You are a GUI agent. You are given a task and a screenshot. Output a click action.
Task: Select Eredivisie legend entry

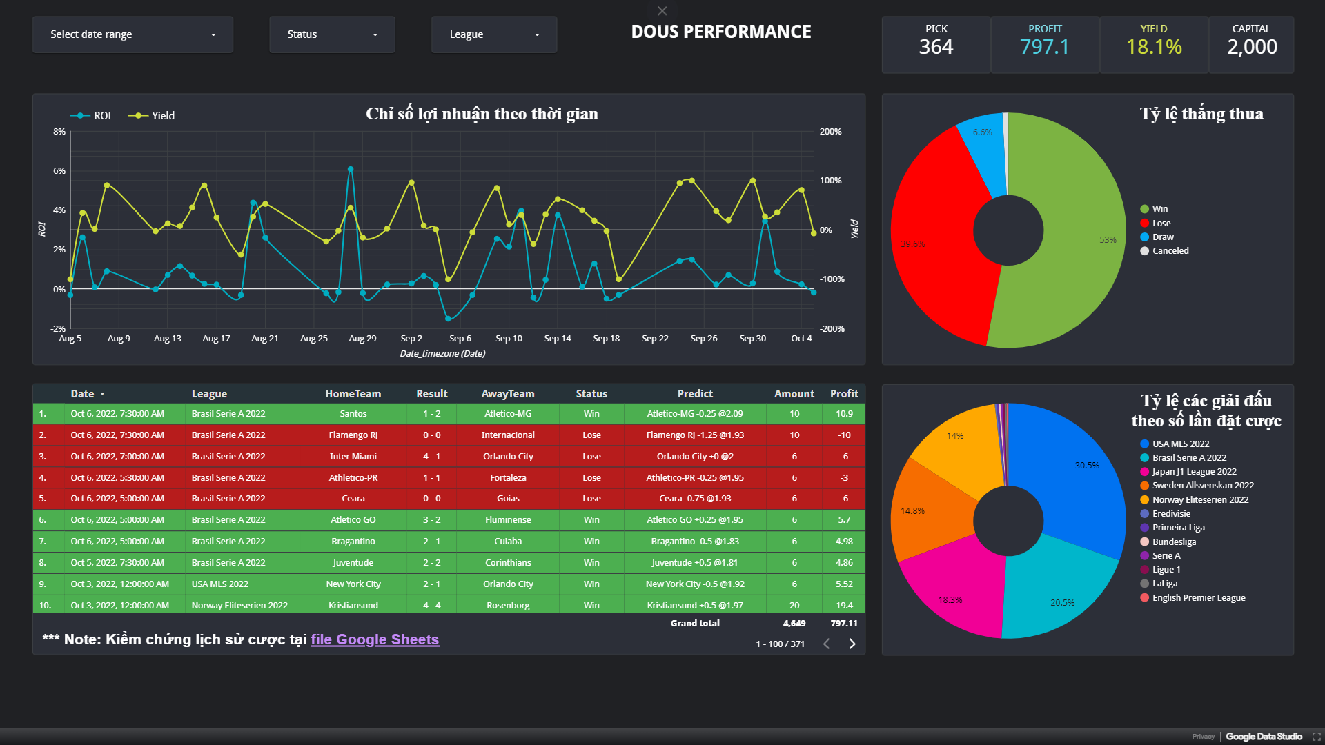[1165, 514]
